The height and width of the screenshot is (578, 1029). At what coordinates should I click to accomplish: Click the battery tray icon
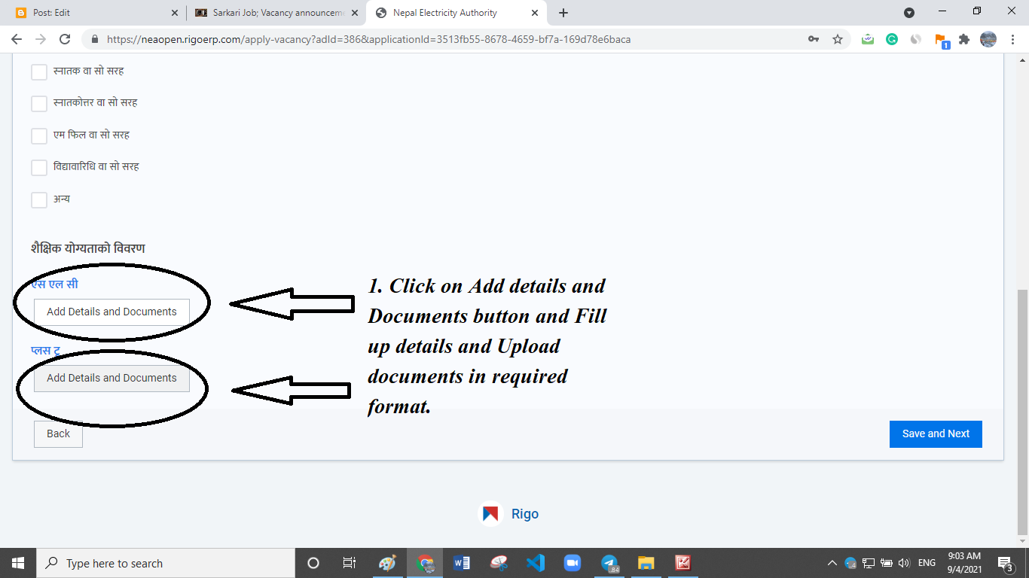coord(887,563)
